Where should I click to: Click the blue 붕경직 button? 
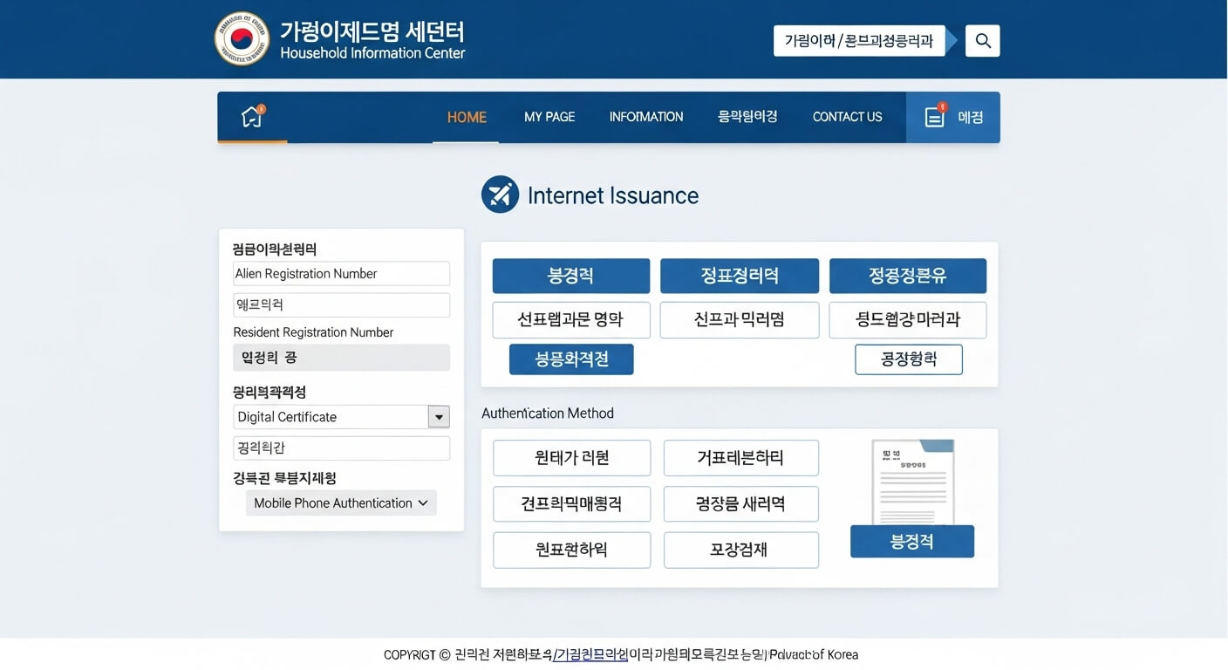[571, 276]
